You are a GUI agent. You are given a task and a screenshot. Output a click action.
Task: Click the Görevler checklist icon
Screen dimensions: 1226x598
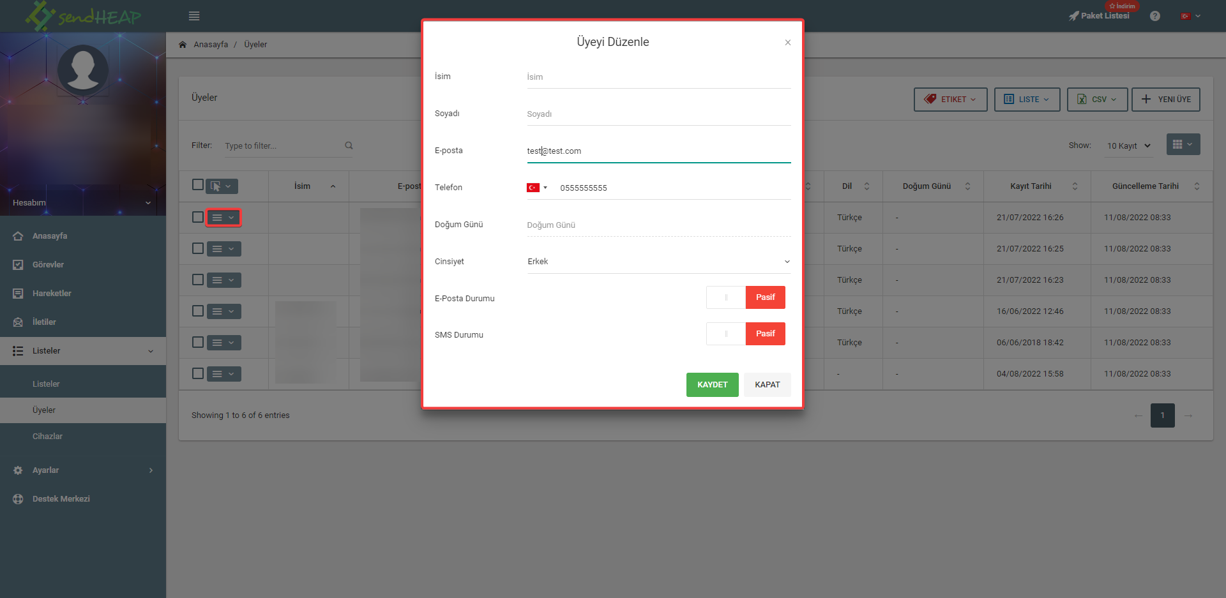point(18,265)
